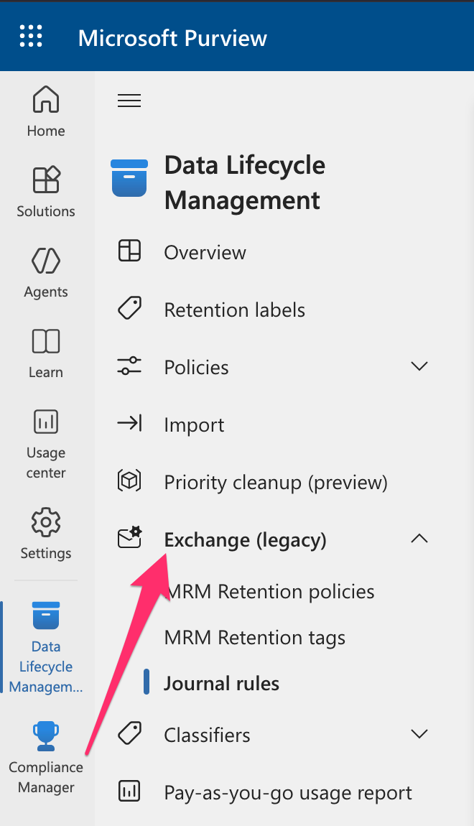This screenshot has height=826, width=474.
Task: Select Policies menu label
Action: coord(197,367)
